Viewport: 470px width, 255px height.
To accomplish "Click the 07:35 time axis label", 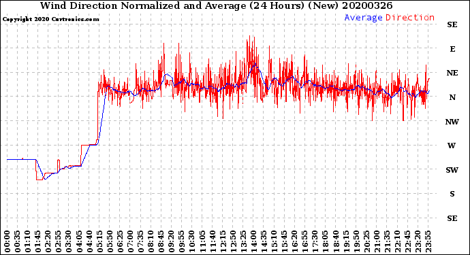I will coord(140,241).
